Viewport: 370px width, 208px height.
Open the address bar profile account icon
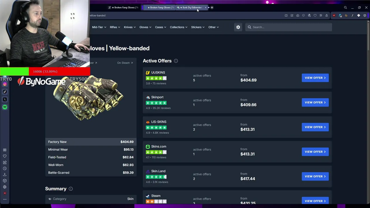[327, 15]
